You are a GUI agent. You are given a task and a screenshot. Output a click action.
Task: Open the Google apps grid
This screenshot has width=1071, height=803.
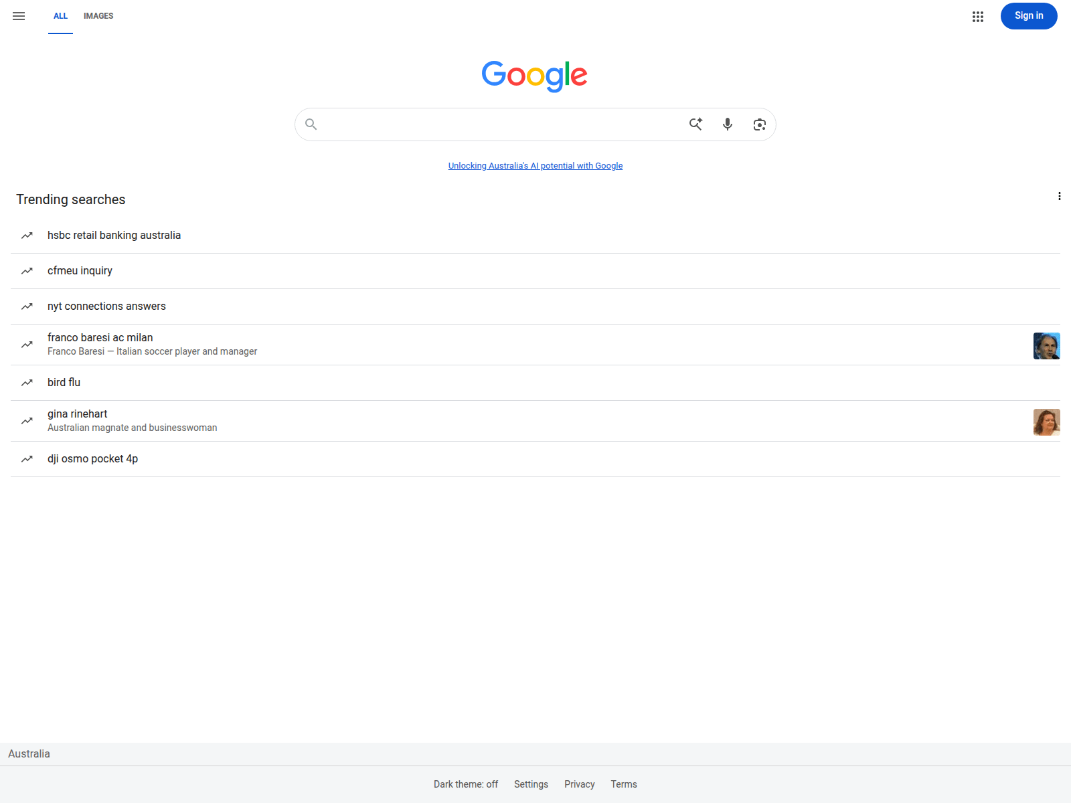click(978, 17)
